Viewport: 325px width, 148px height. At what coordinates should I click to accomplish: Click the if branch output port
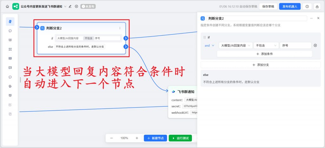(126, 38)
